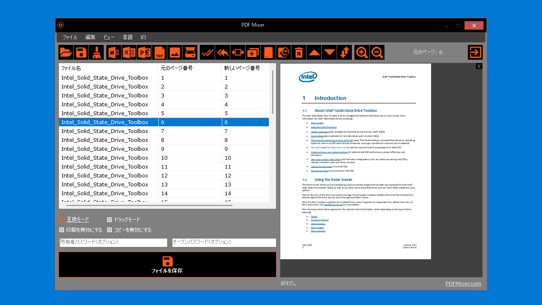Screen dimensions: 542x305
Task: Select the row with original page 12
Action: point(164,175)
